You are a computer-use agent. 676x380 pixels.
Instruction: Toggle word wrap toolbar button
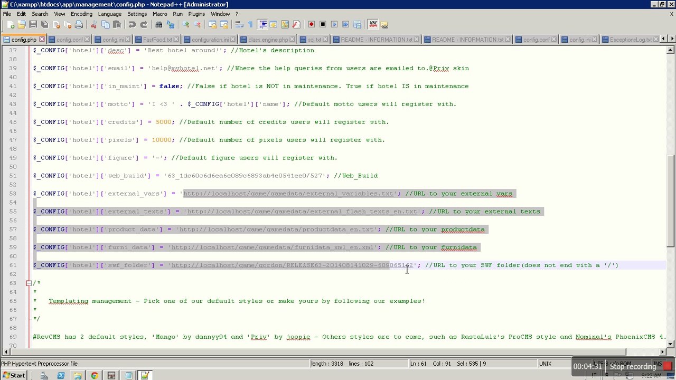click(x=239, y=24)
